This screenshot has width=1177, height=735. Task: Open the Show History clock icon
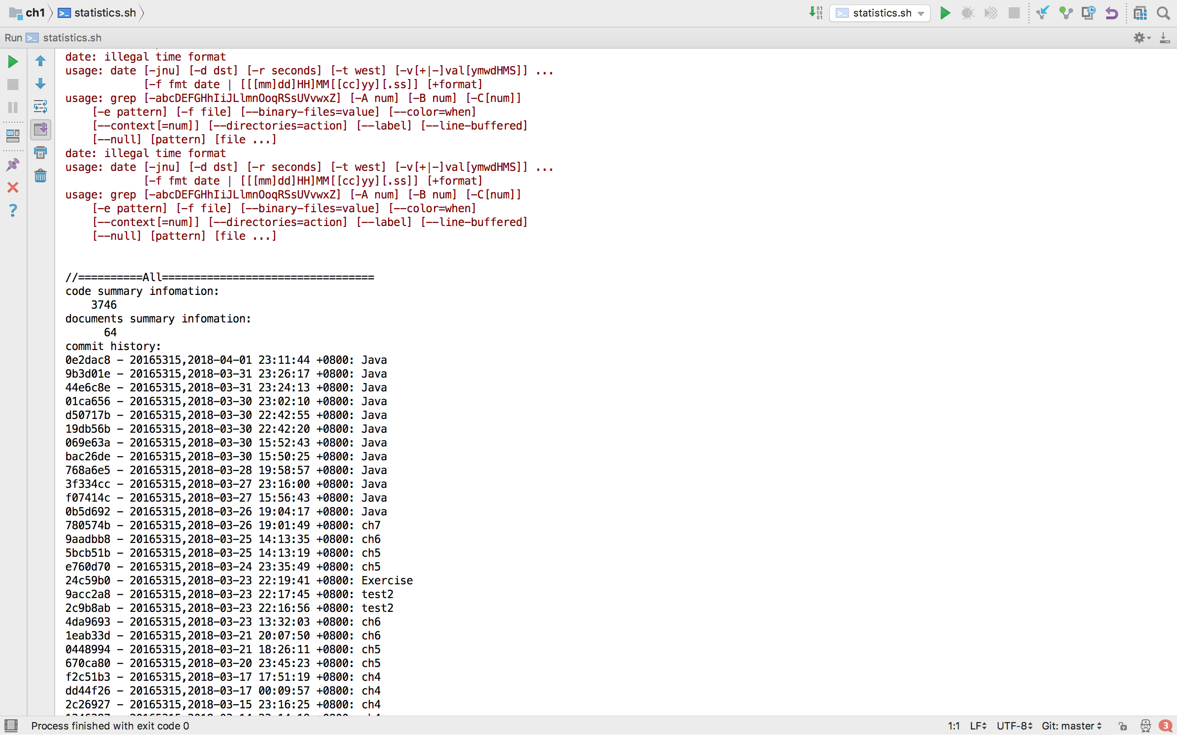click(x=1088, y=13)
